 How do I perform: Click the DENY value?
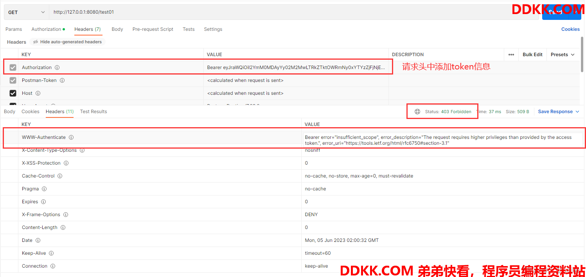pos(311,215)
